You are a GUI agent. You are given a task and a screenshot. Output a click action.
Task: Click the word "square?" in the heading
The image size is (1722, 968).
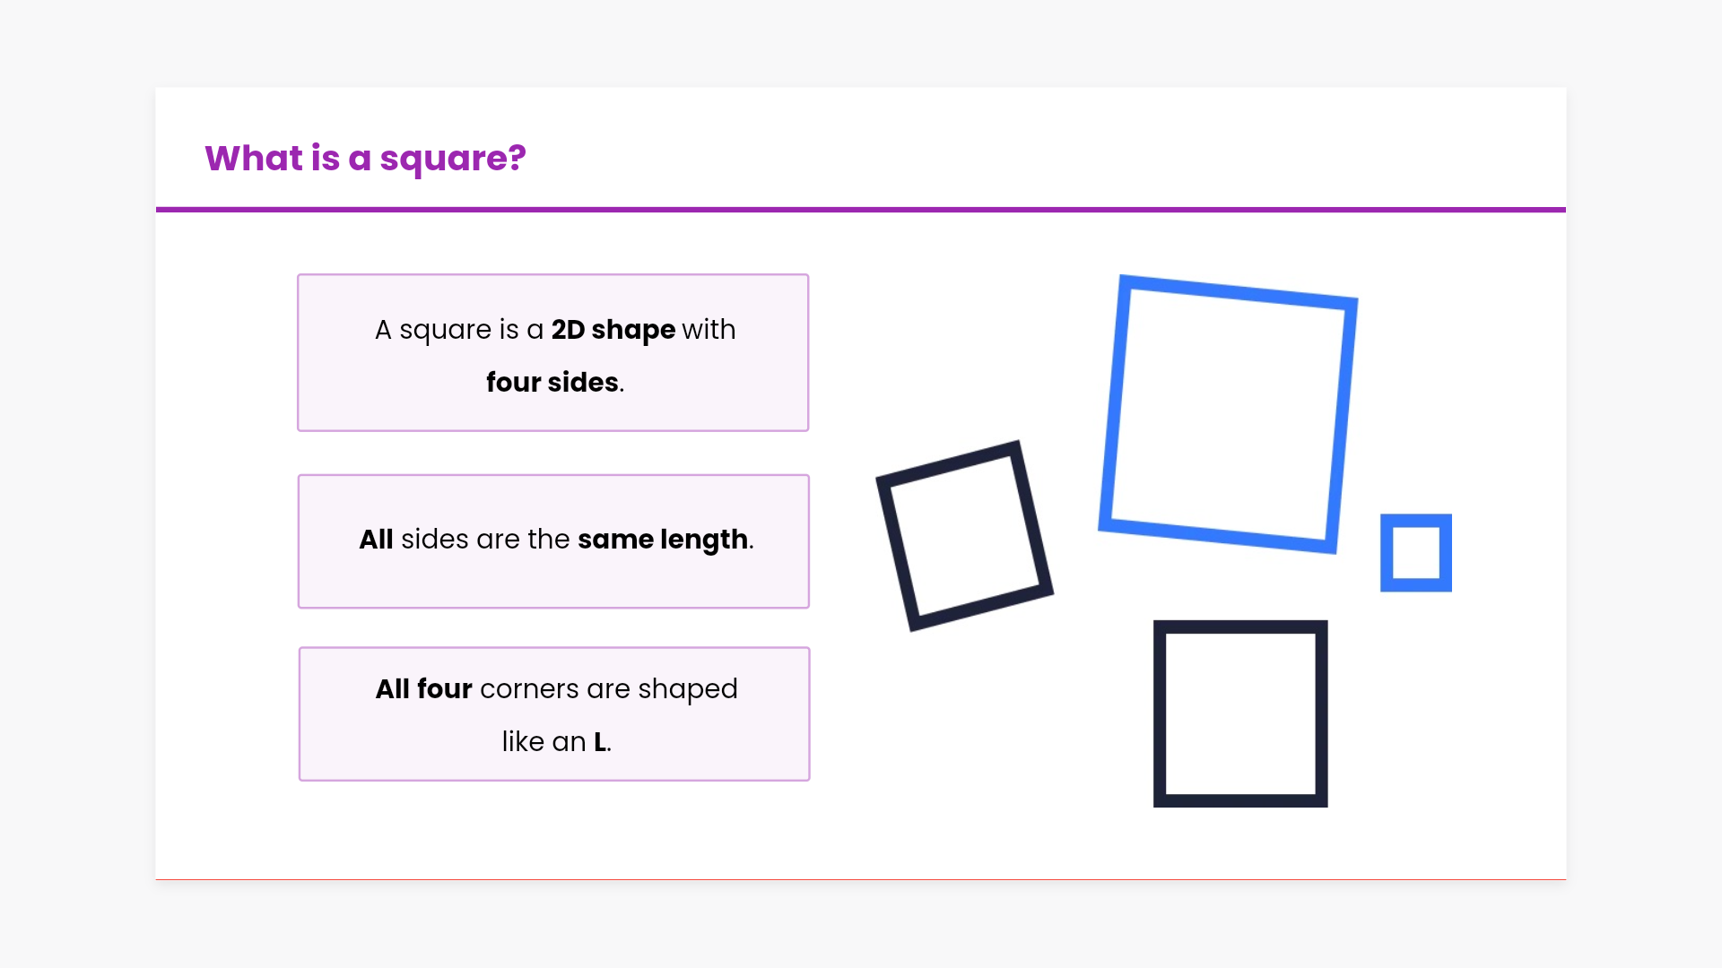pos(453,159)
